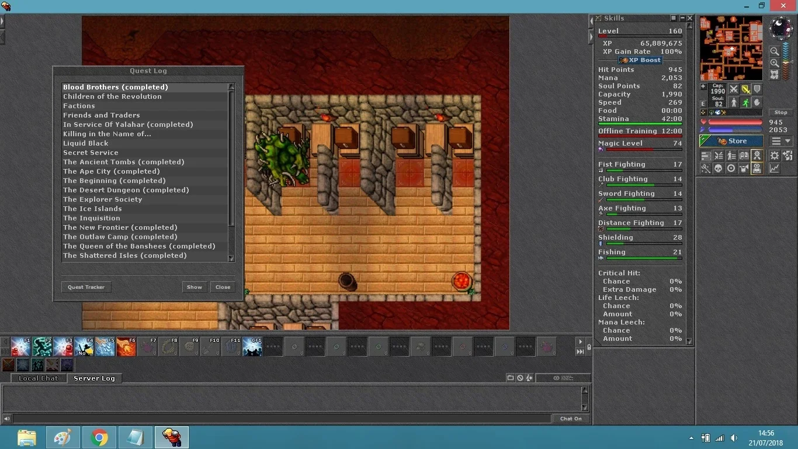Select the balanced yellow sword mode
The height and width of the screenshot is (449, 798).
[x=745, y=89]
